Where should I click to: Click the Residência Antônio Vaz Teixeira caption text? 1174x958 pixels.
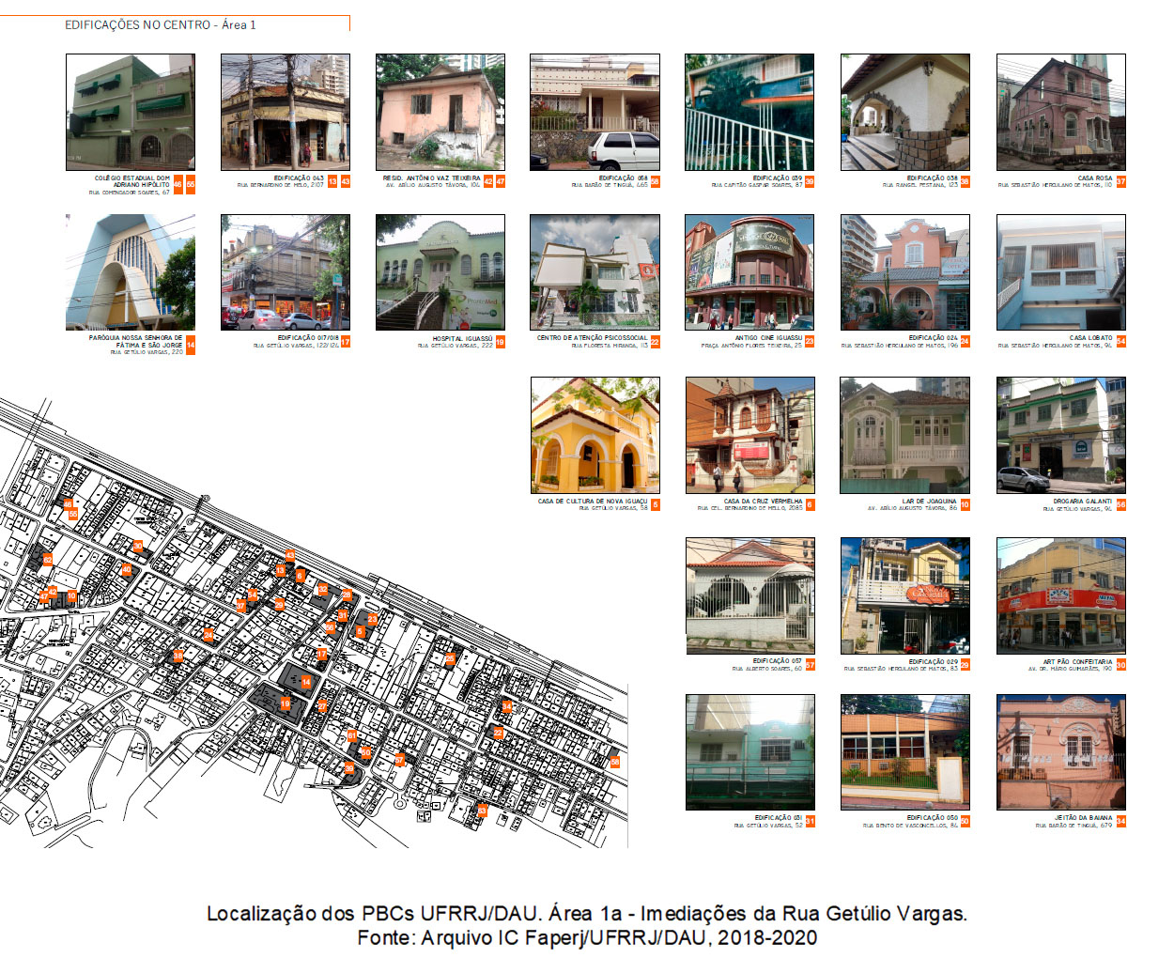[431, 178]
